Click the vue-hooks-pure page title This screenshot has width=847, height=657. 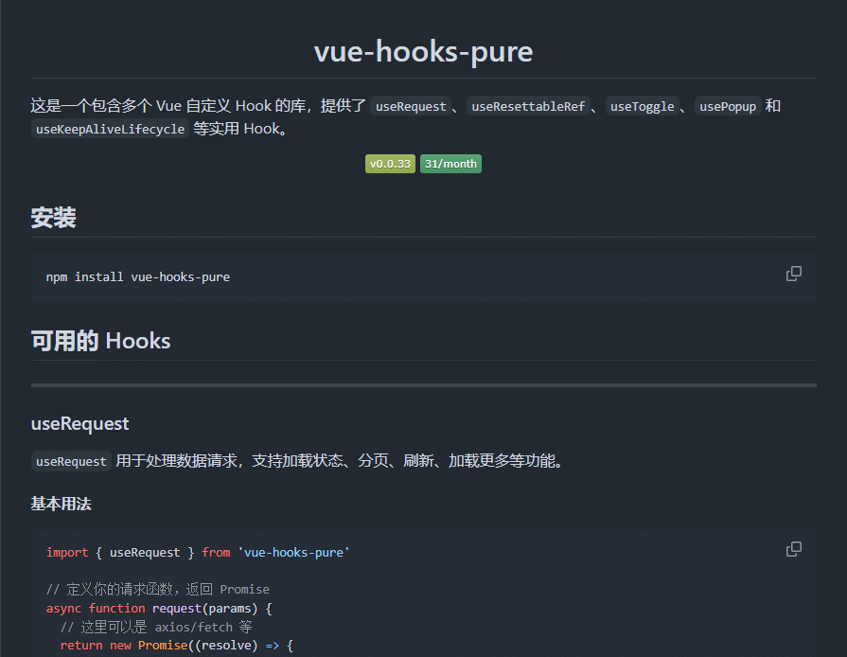point(424,52)
